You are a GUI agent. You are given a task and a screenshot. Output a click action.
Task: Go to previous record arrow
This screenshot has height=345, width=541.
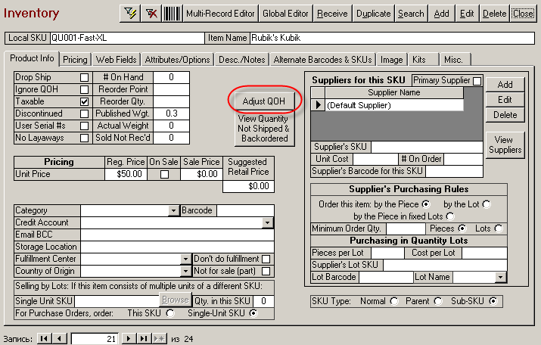tap(60, 338)
